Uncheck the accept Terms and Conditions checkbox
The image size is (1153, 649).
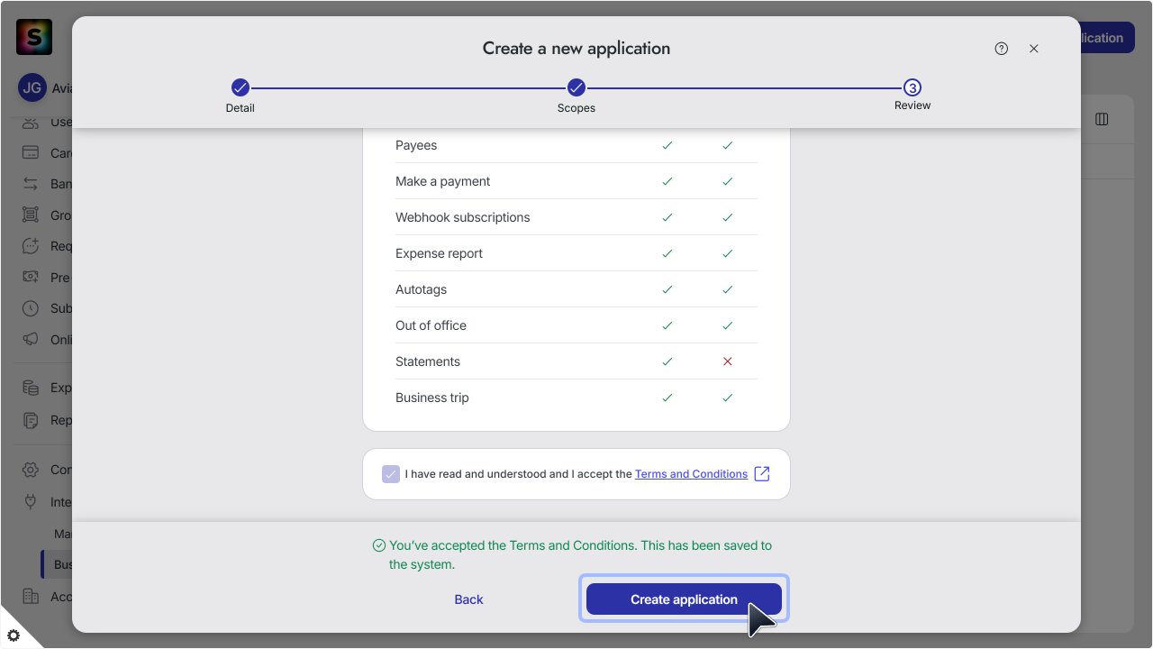(391, 474)
